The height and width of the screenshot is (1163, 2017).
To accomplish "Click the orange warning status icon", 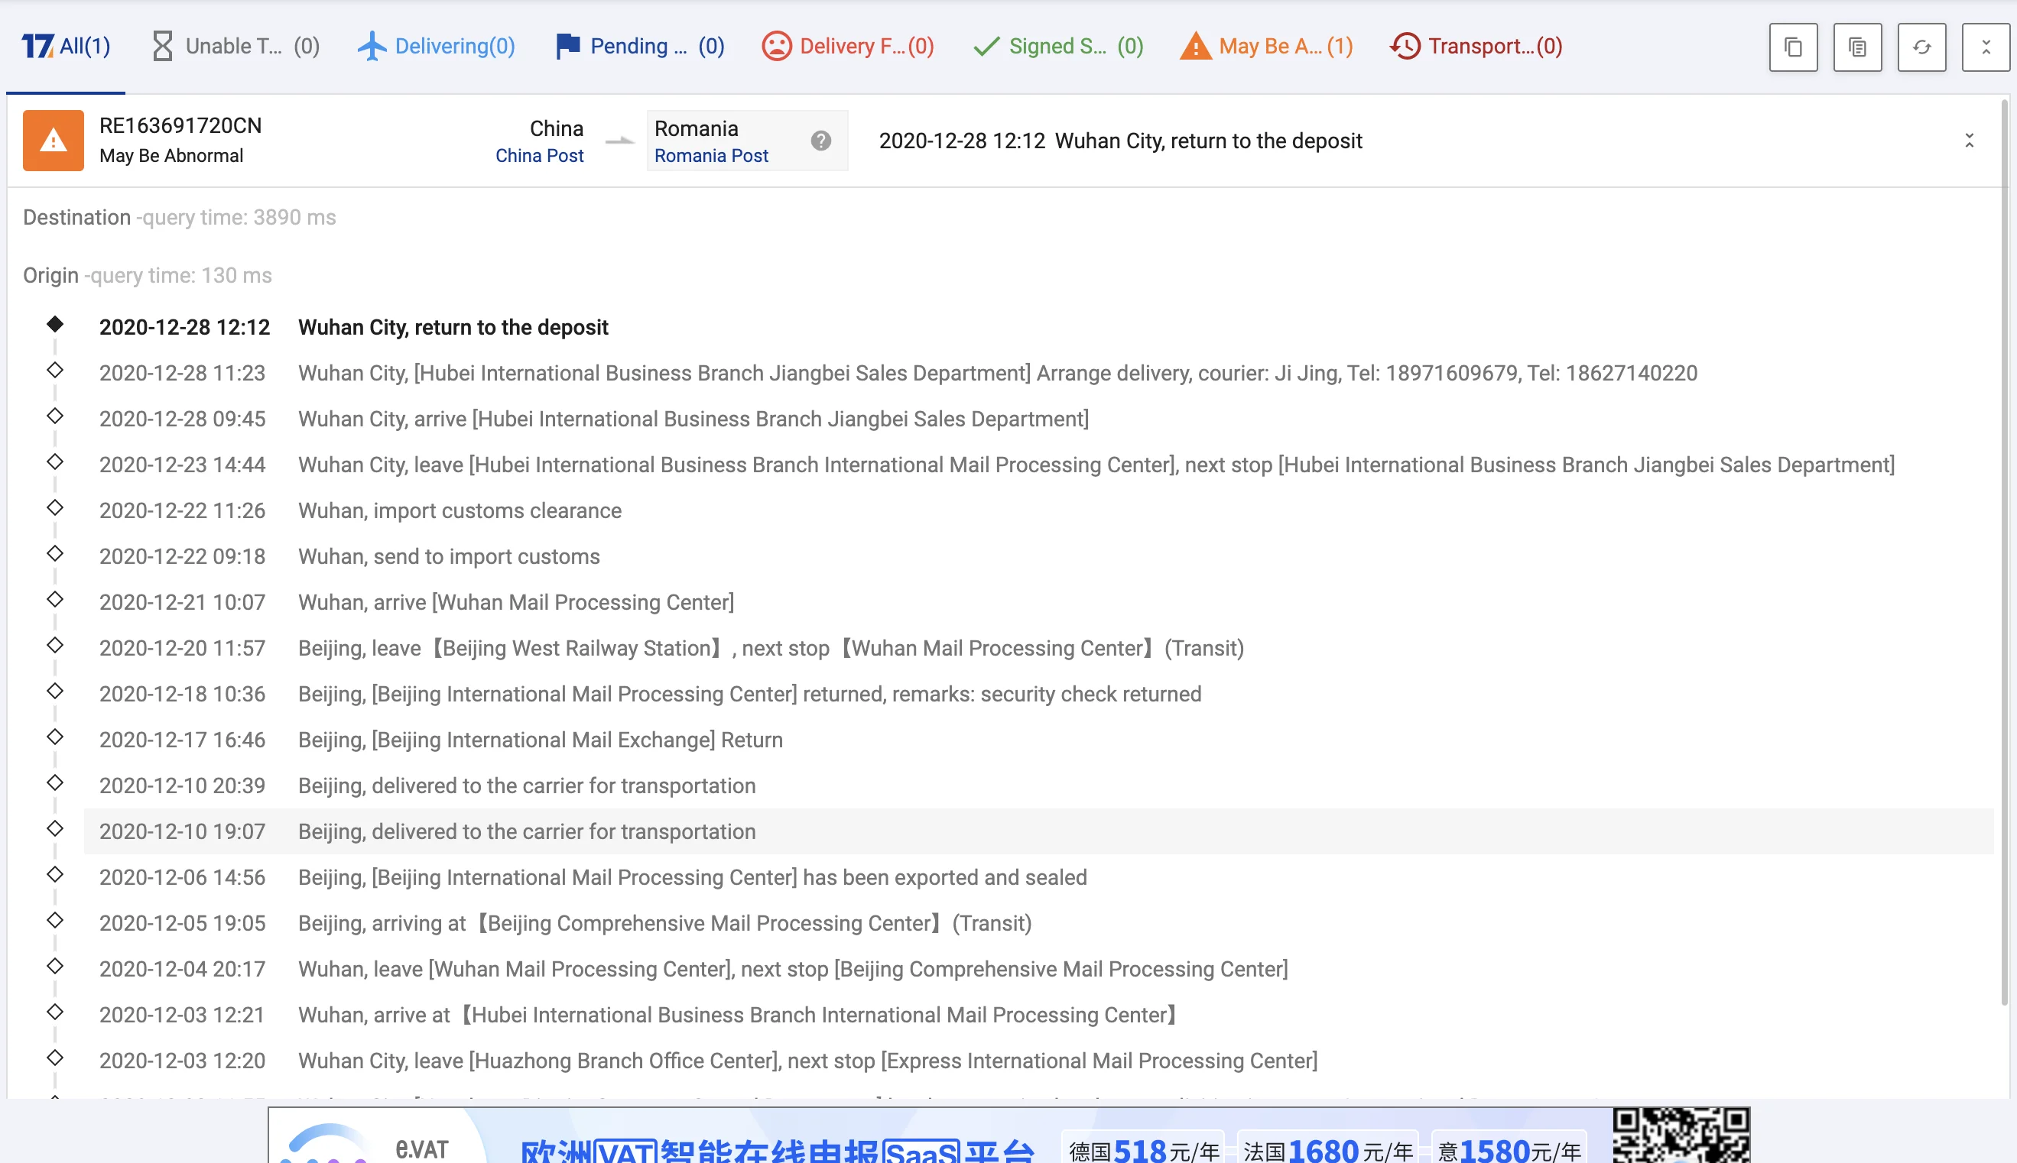I will pos(53,141).
